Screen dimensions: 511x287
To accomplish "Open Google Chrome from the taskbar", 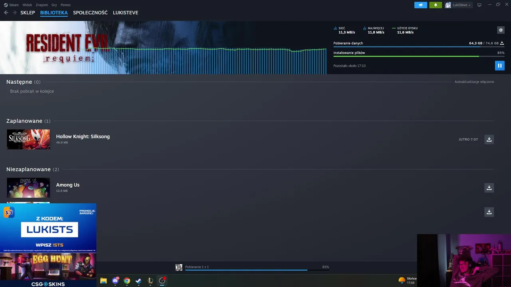I will point(127,281).
